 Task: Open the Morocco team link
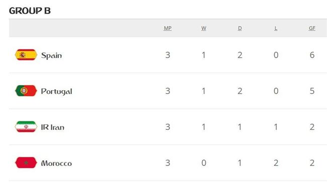pos(56,163)
